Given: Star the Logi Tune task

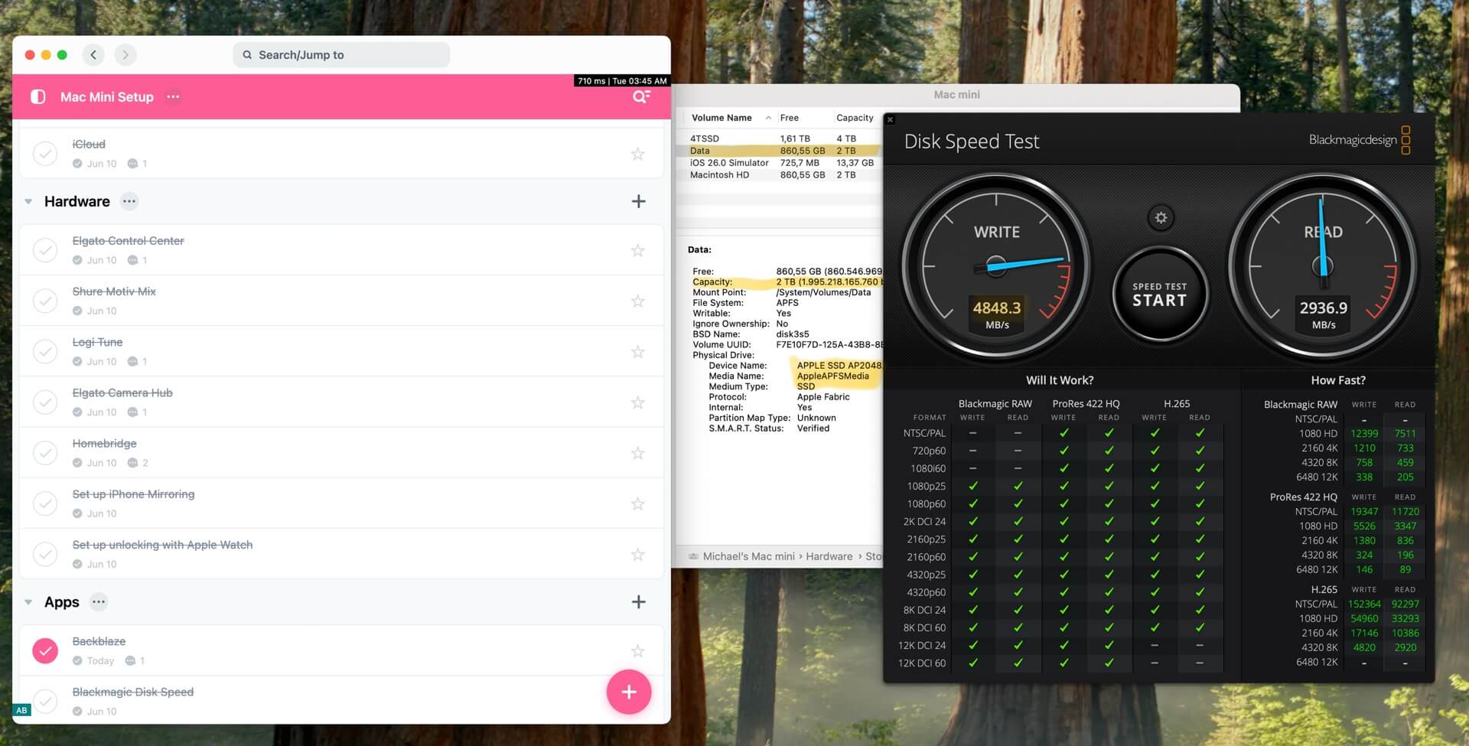Looking at the screenshot, I should (637, 352).
